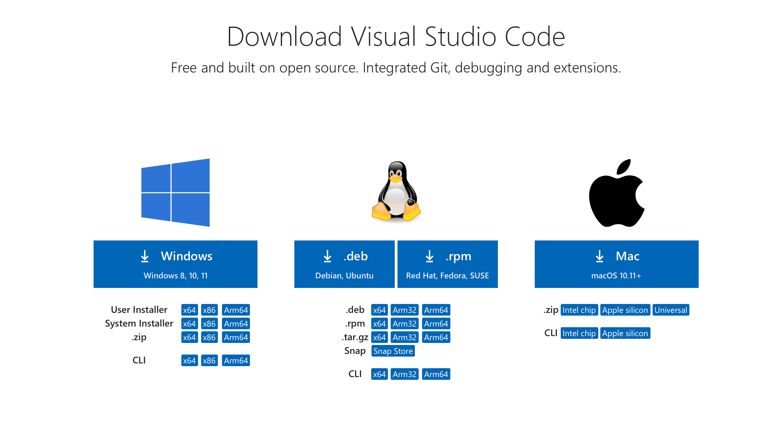This screenshot has width=769, height=429.
Task: Download the Mac build for macOS 10.11+
Action: (x=616, y=264)
